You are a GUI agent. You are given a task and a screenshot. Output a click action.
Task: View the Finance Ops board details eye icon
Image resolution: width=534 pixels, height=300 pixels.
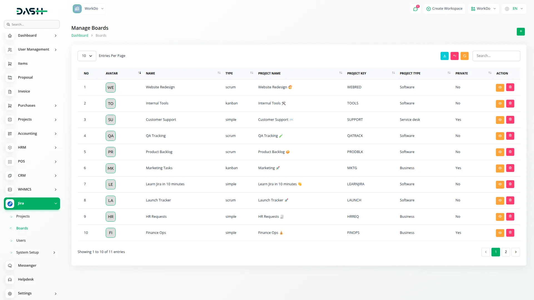500,233
